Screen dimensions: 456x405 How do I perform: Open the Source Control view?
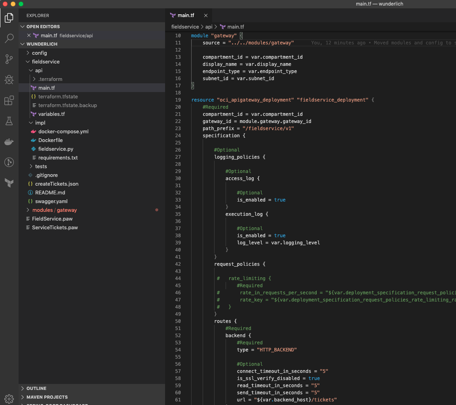tap(9, 59)
